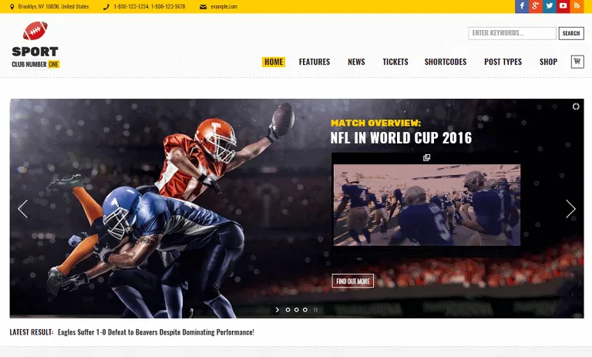Screen dimensions: 592x357
Task: Click the Latest Result label
Action: pos(32,332)
